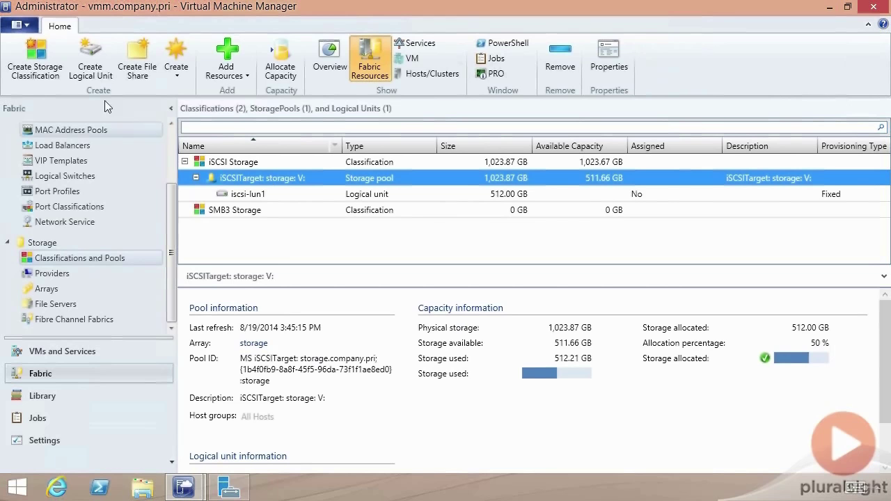Viewport: 891px width, 501px height.
Task: Open PowerShell window from ribbon
Action: coord(502,43)
